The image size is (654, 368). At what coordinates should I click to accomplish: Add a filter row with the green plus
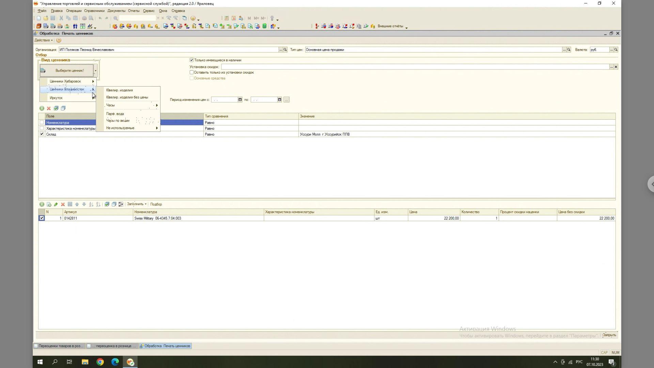pyautogui.click(x=42, y=108)
